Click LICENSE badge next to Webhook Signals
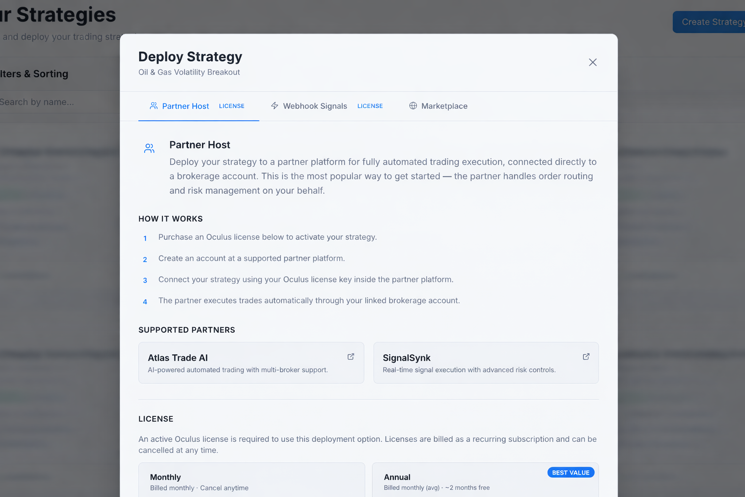Image resolution: width=745 pixels, height=497 pixels. pyautogui.click(x=370, y=106)
